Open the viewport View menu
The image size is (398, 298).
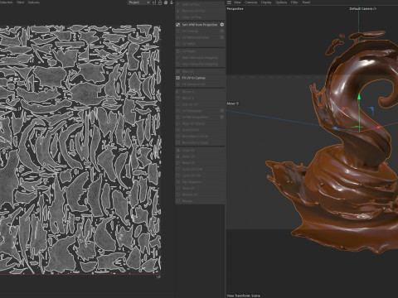(237, 2)
